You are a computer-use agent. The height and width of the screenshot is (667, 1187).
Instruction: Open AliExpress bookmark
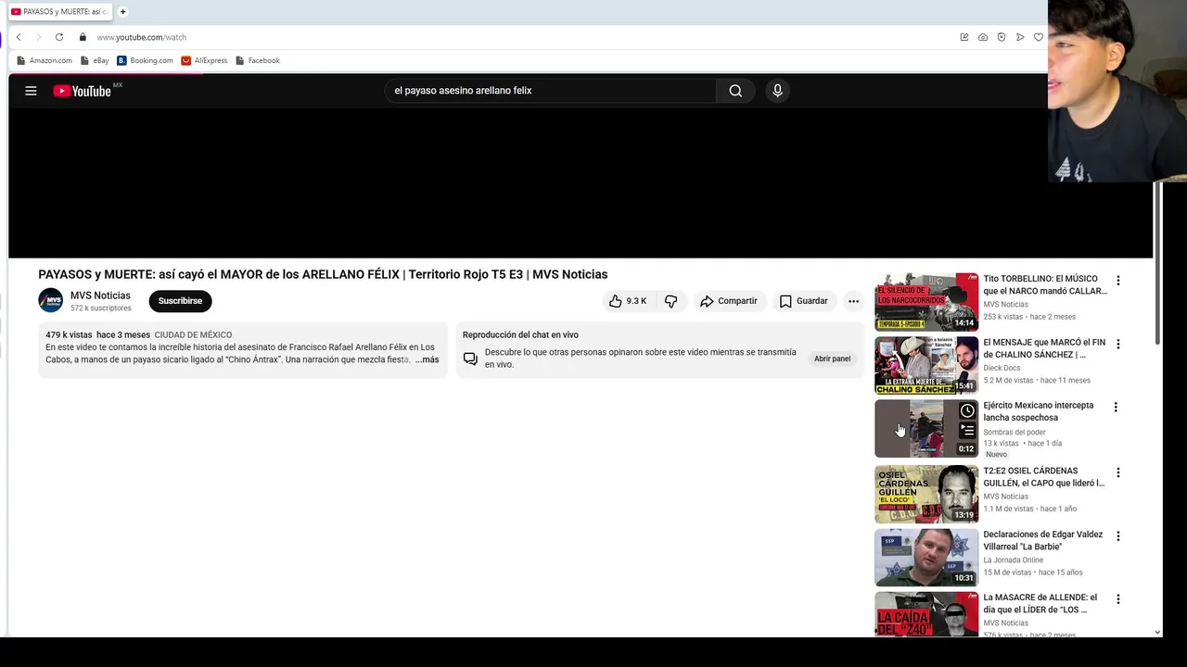[204, 60]
